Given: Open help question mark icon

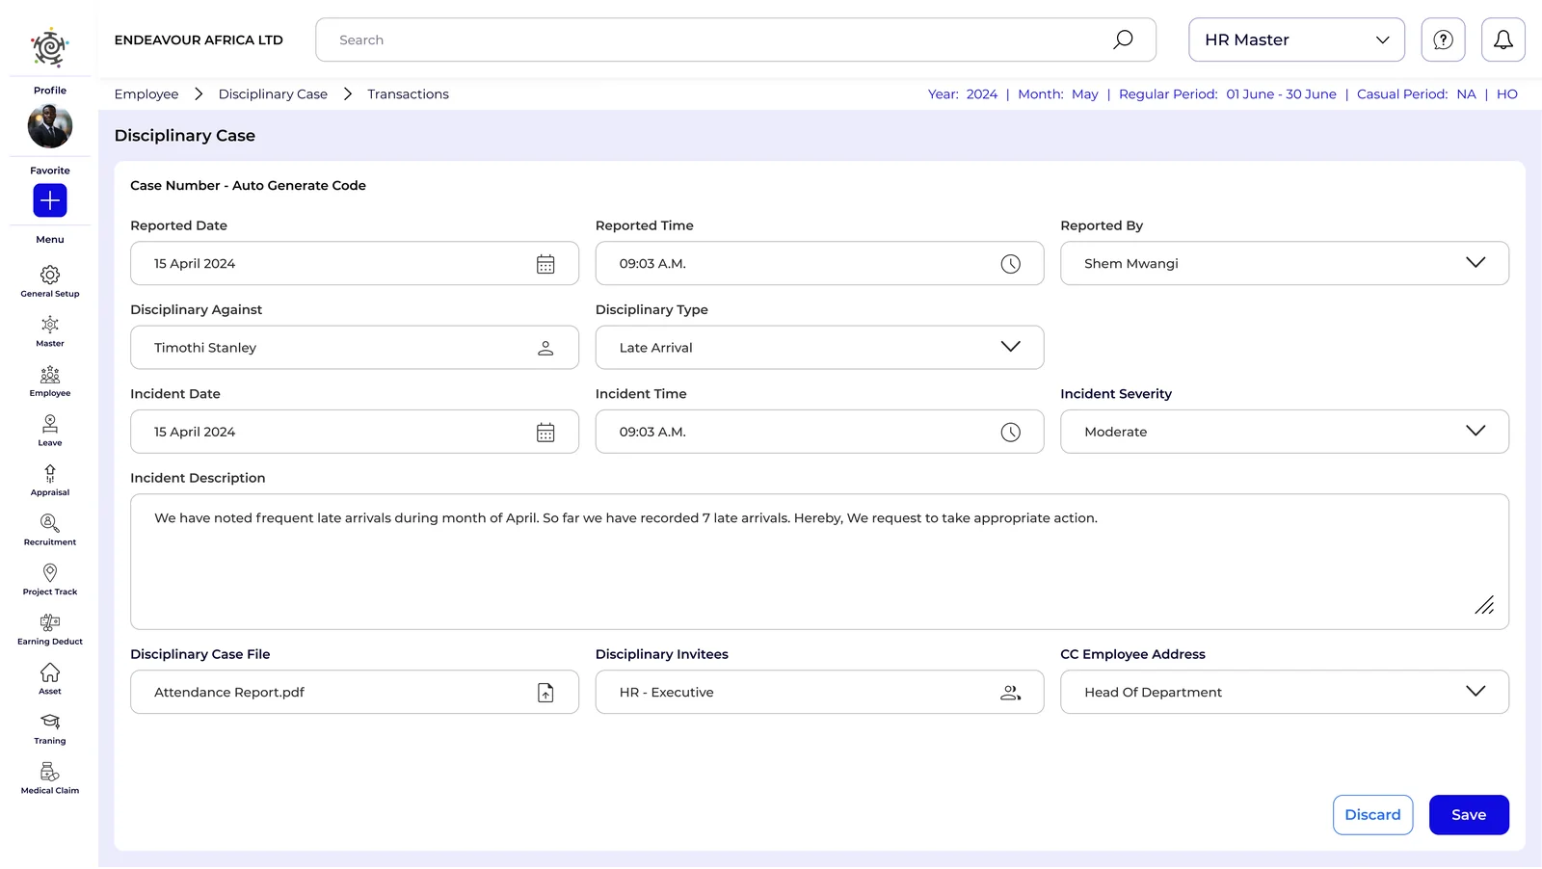Looking at the screenshot, I should 1443,39.
